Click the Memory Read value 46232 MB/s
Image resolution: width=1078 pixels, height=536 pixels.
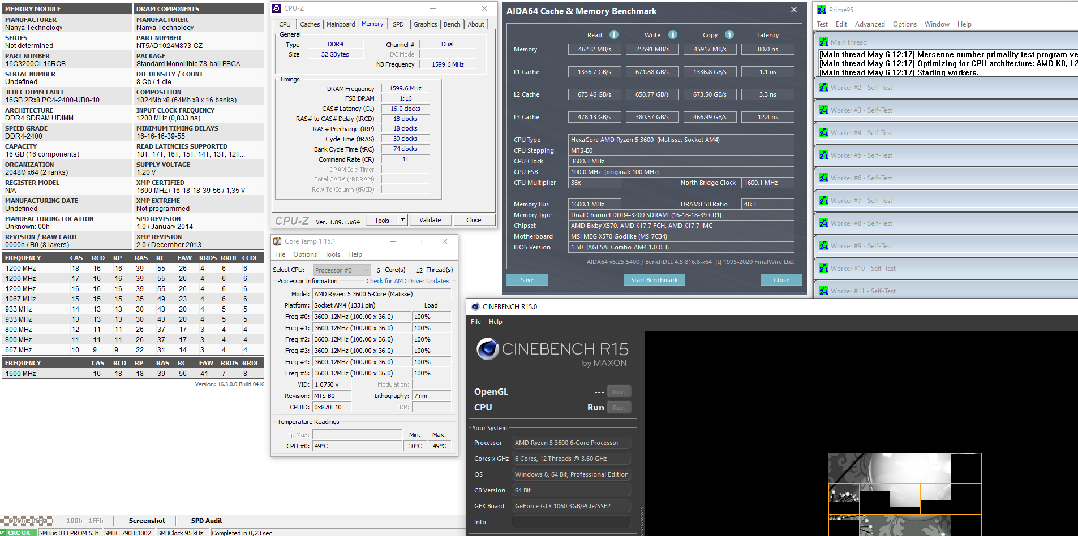[x=594, y=49]
